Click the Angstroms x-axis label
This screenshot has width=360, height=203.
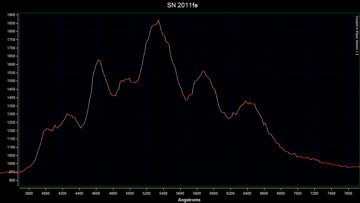[x=189, y=200]
